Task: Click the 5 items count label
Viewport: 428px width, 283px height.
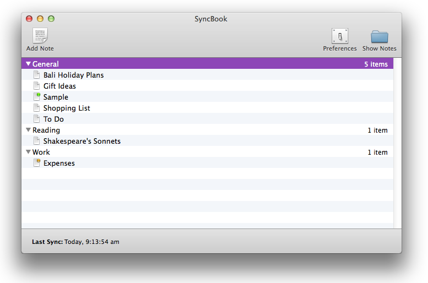Action: click(376, 64)
